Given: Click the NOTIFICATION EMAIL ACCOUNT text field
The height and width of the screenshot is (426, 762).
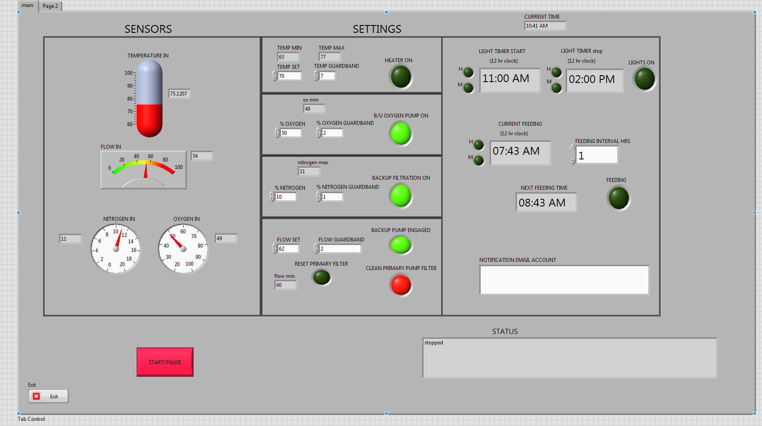Looking at the screenshot, I should (x=564, y=280).
